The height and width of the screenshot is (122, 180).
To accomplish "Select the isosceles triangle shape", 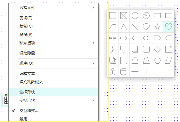I will [x=124, y=27].
